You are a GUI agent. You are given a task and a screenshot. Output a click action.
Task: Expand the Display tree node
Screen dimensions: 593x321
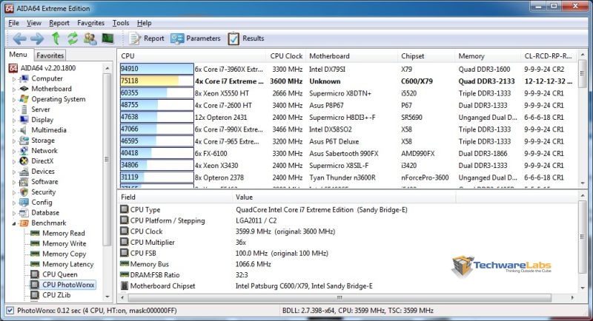point(14,121)
